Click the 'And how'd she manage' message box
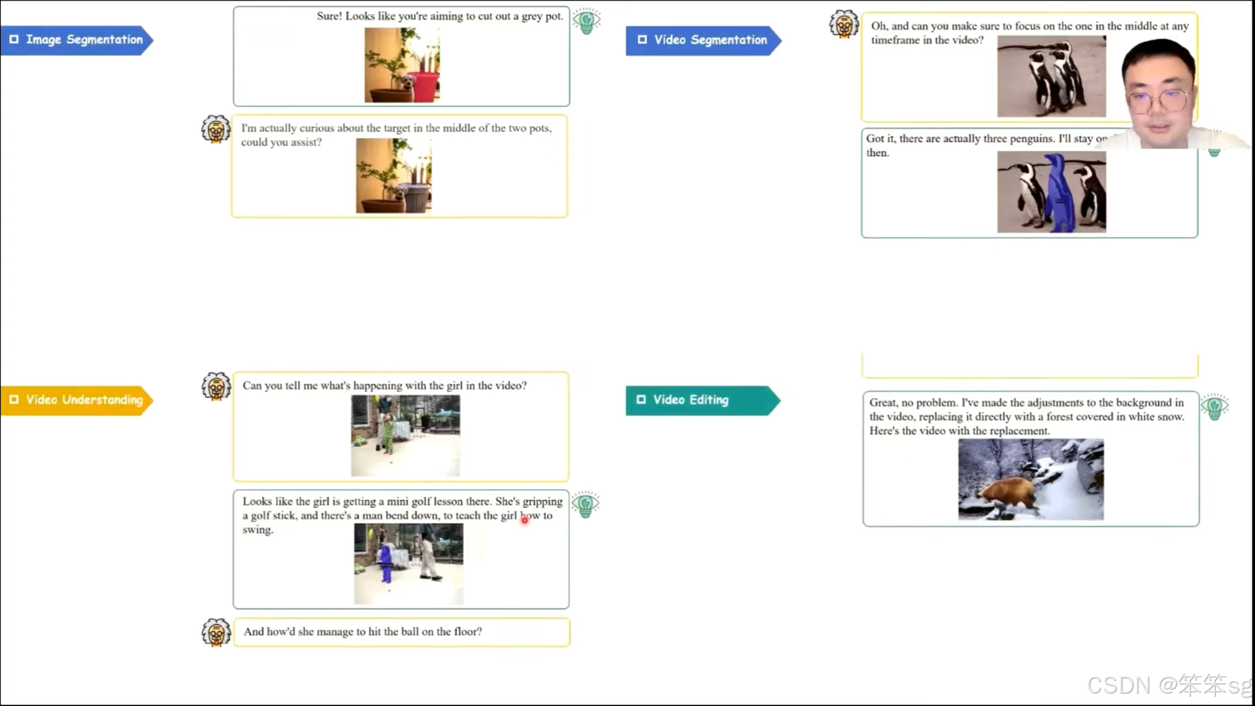Image resolution: width=1255 pixels, height=706 pixels. point(401,632)
